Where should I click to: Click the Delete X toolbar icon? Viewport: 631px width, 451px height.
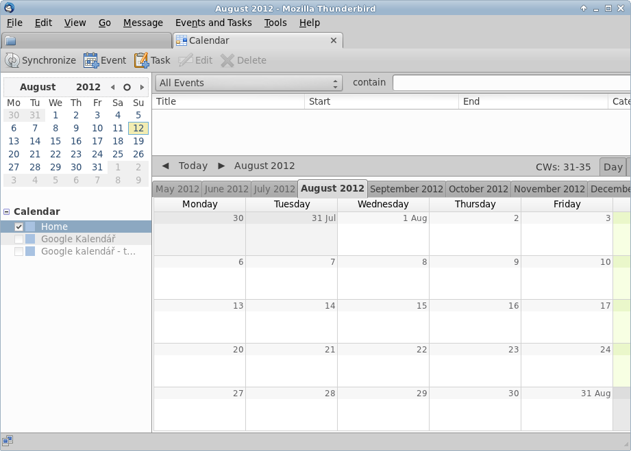tap(227, 60)
